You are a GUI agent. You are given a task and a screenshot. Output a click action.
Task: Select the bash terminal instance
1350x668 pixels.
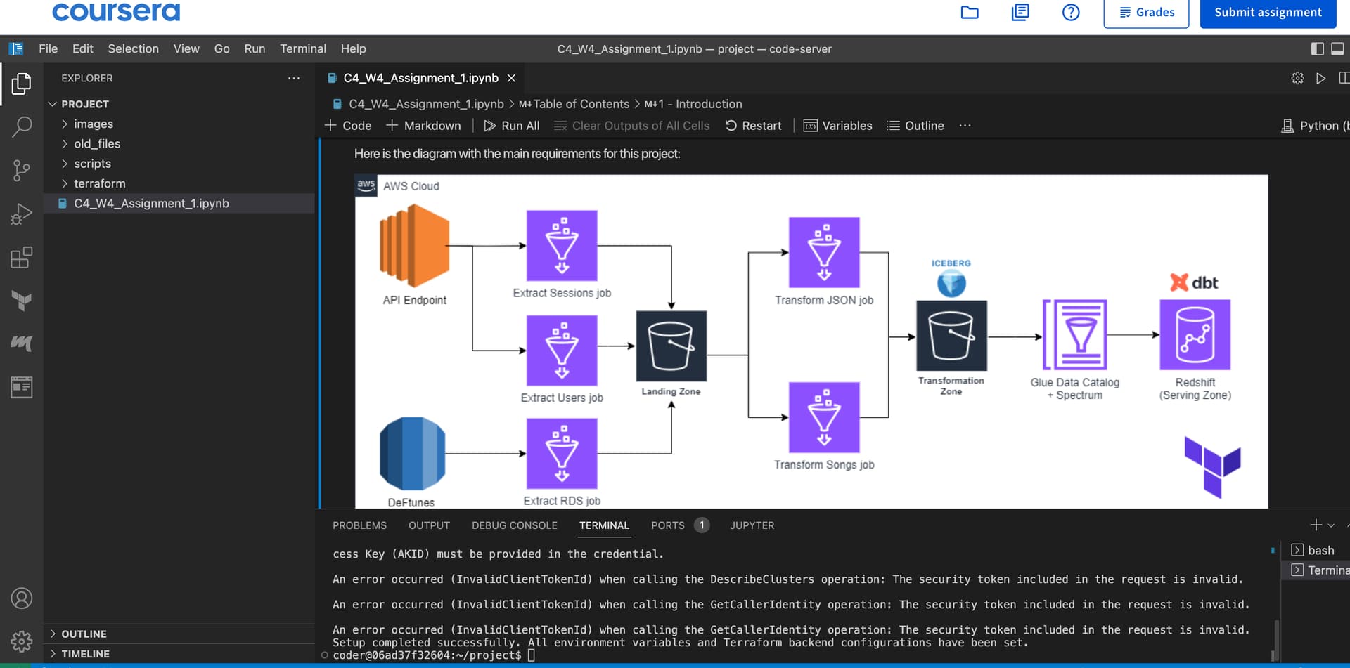[1316, 550]
